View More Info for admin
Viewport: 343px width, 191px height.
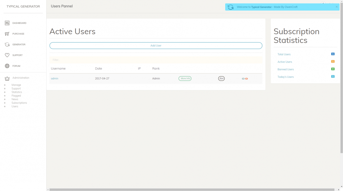(185, 78)
